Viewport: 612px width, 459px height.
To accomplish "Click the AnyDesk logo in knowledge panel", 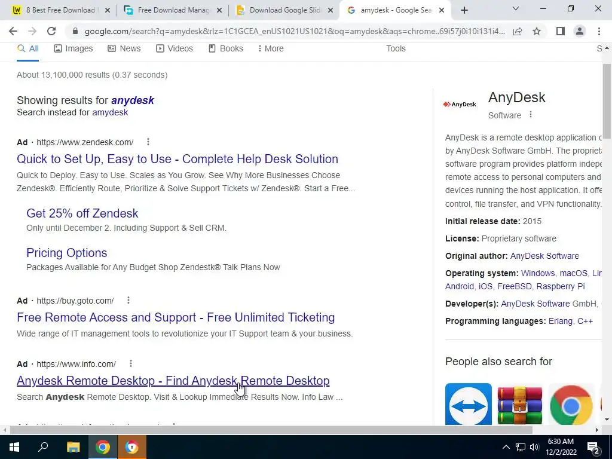I will coord(460,104).
